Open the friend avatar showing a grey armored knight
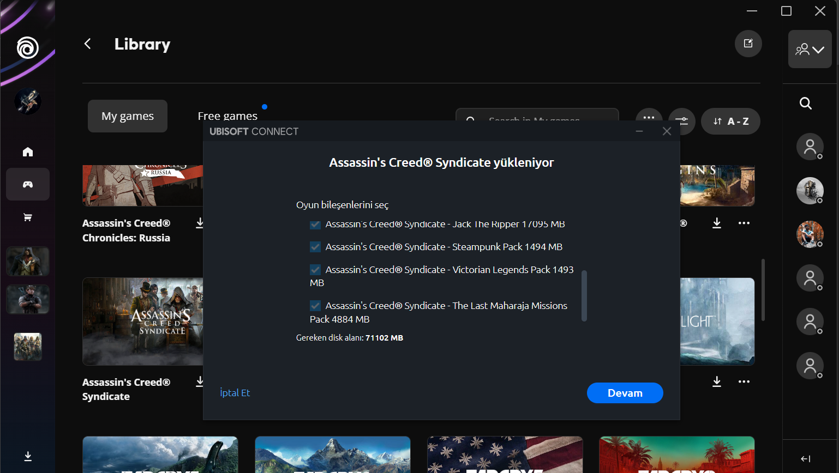 (810, 191)
